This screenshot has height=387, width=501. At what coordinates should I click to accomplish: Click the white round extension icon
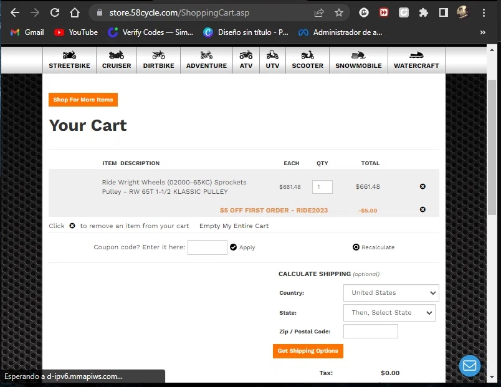364,13
